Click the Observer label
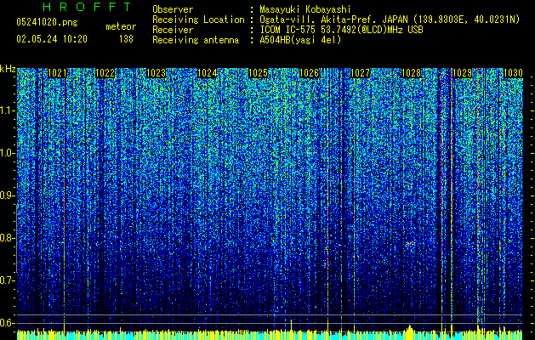535x340 pixels. pos(173,9)
